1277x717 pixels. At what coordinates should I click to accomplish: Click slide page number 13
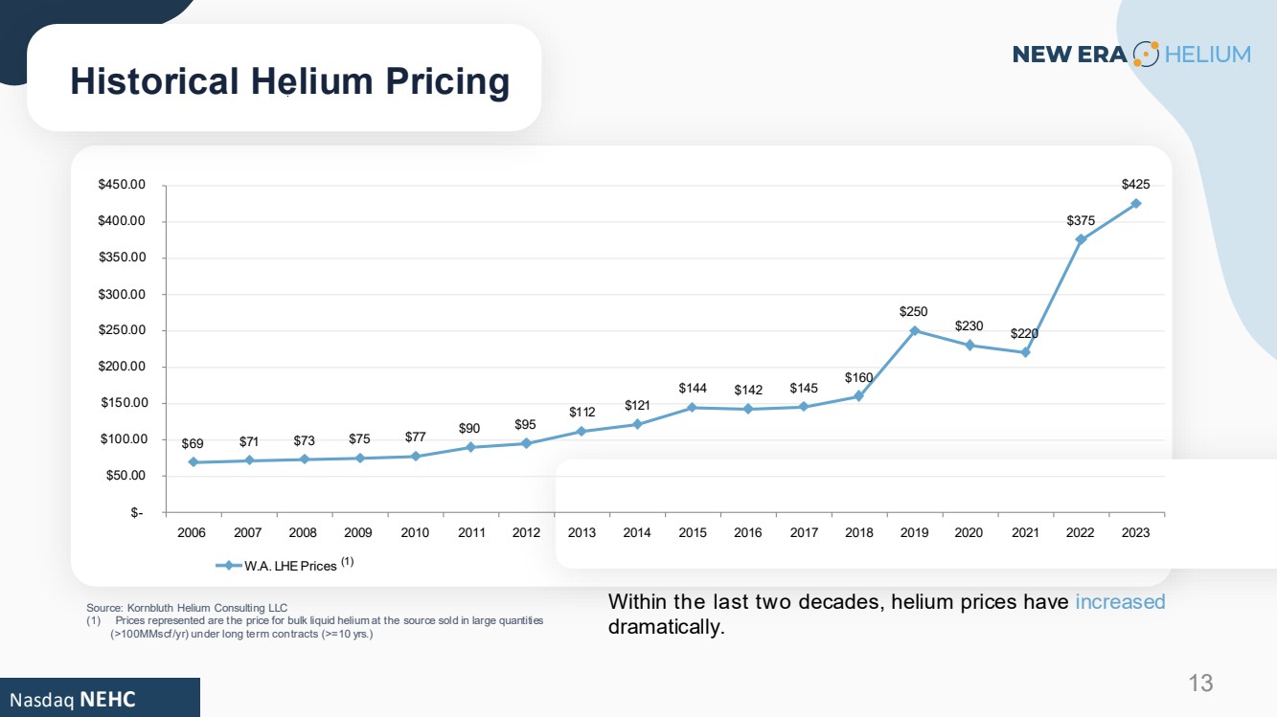pos(1200,683)
